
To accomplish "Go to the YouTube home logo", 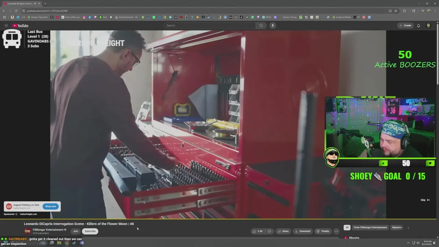I will click(x=20, y=26).
